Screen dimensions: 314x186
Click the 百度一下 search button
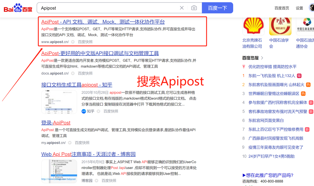(x=218, y=8)
